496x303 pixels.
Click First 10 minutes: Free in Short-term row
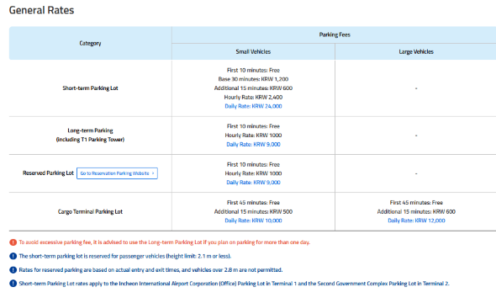tap(253, 71)
